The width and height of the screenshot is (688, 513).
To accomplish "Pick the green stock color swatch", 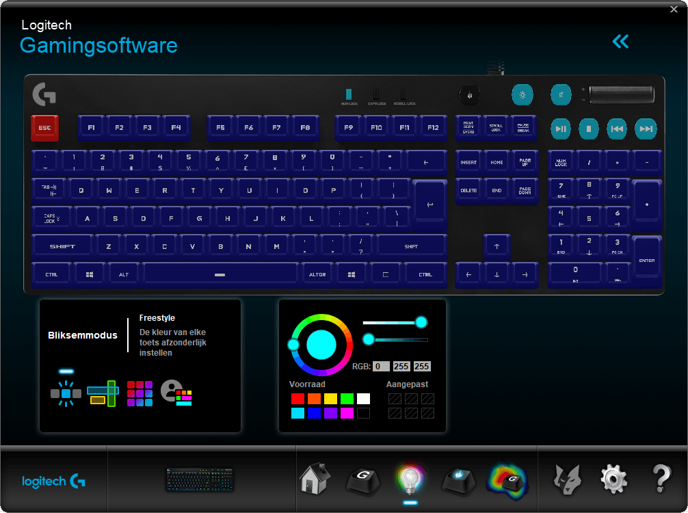I will tap(347, 399).
